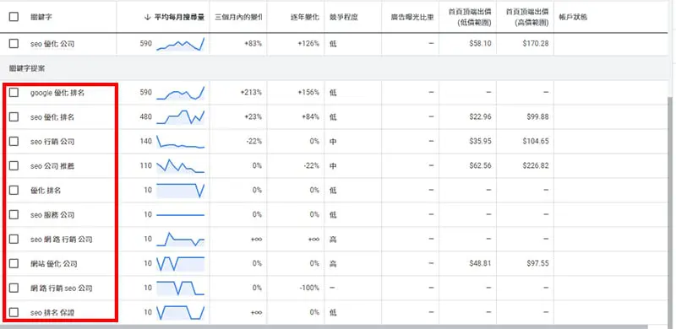Click the 逐年變化 column header

pyautogui.click(x=305, y=17)
